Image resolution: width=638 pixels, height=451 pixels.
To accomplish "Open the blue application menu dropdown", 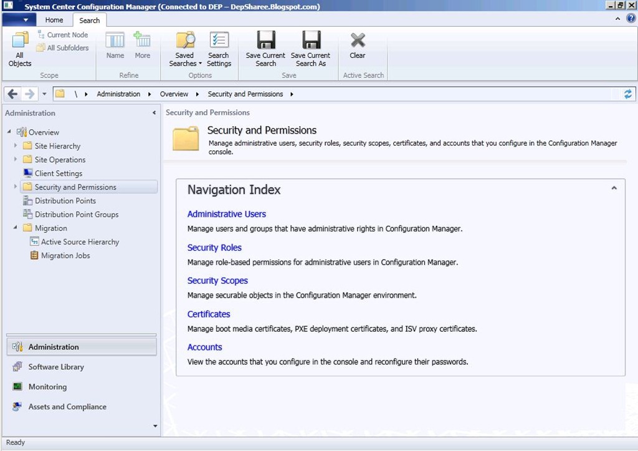I will click(19, 19).
